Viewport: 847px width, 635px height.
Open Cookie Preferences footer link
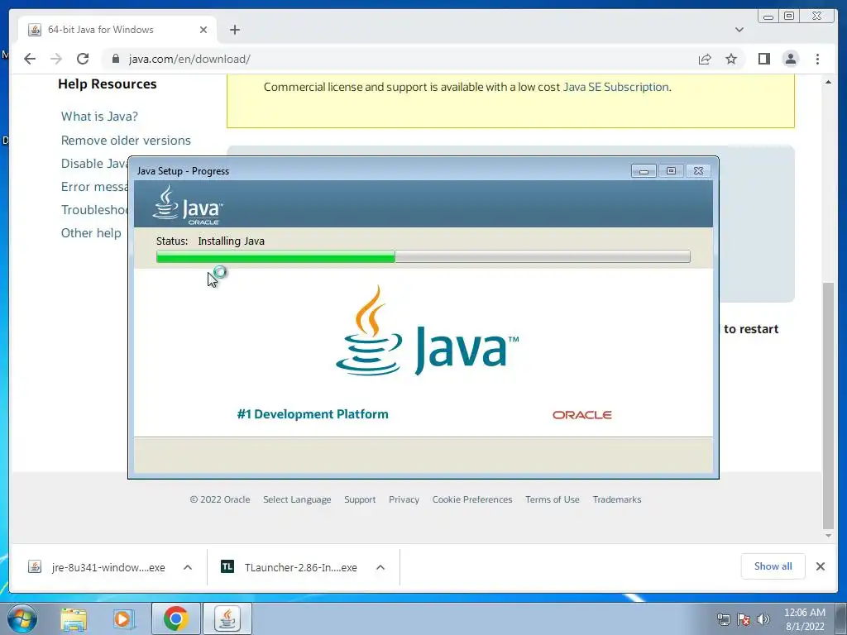pos(472,499)
